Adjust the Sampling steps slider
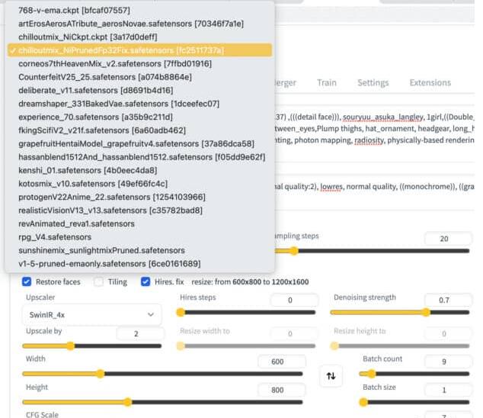Image resolution: width=483 pixels, height=418 pixels. [x=372, y=251]
